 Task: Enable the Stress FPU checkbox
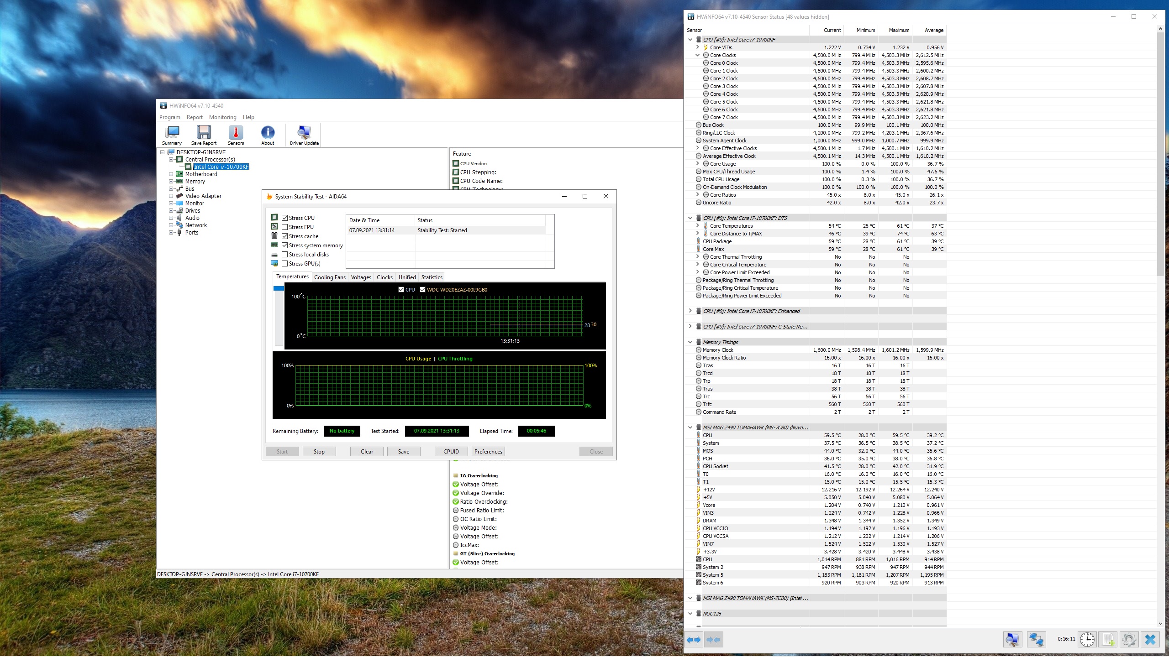pyautogui.click(x=285, y=227)
